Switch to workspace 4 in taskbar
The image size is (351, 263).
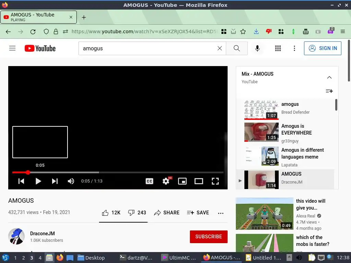[x=40, y=258]
